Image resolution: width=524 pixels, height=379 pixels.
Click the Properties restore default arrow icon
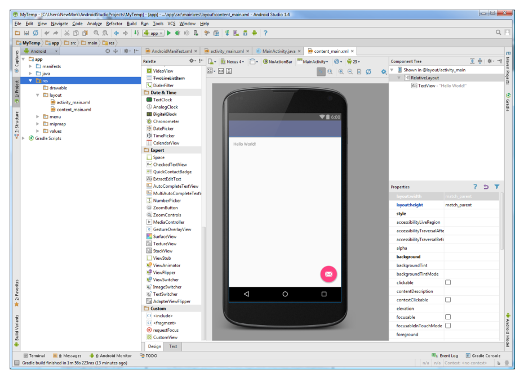(x=486, y=187)
